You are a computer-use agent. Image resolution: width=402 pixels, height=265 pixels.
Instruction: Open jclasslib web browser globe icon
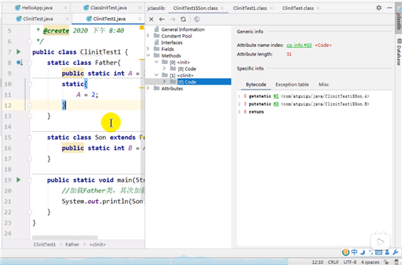196,19
